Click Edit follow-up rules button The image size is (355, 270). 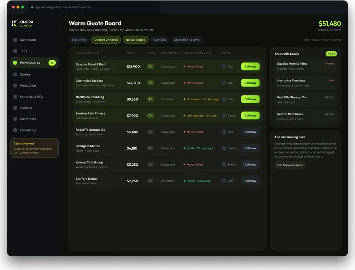pos(290,165)
